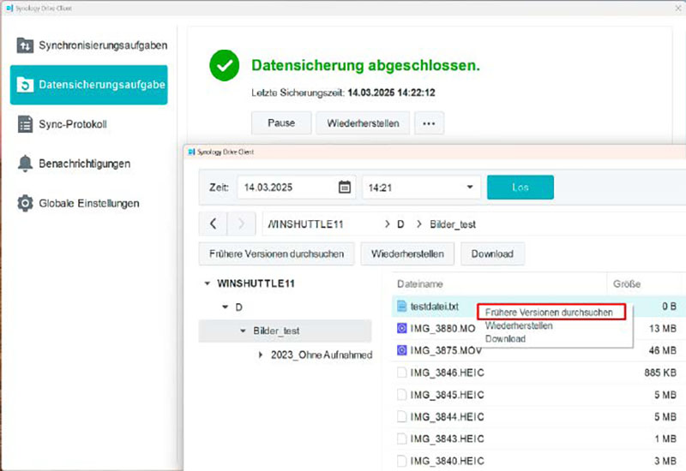
Task: Click the Sync-Protokoll list icon
Action: (25, 124)
